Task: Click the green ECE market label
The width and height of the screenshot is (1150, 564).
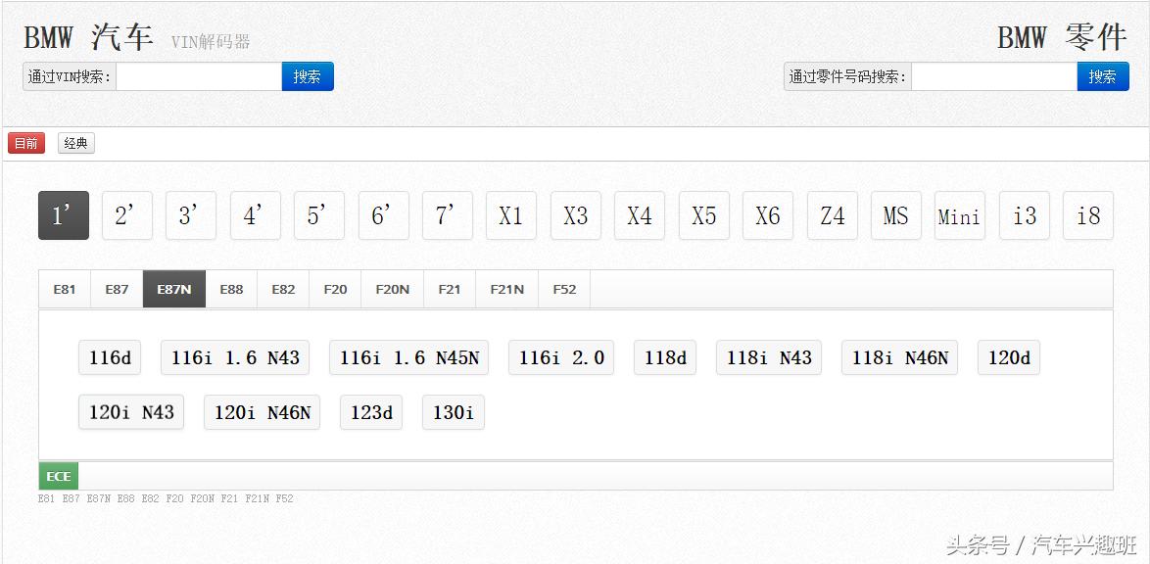Action: click(59, 476)
